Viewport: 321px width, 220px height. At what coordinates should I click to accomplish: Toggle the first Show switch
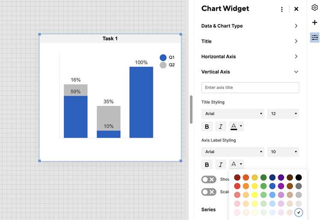click(x=209, y=179)
